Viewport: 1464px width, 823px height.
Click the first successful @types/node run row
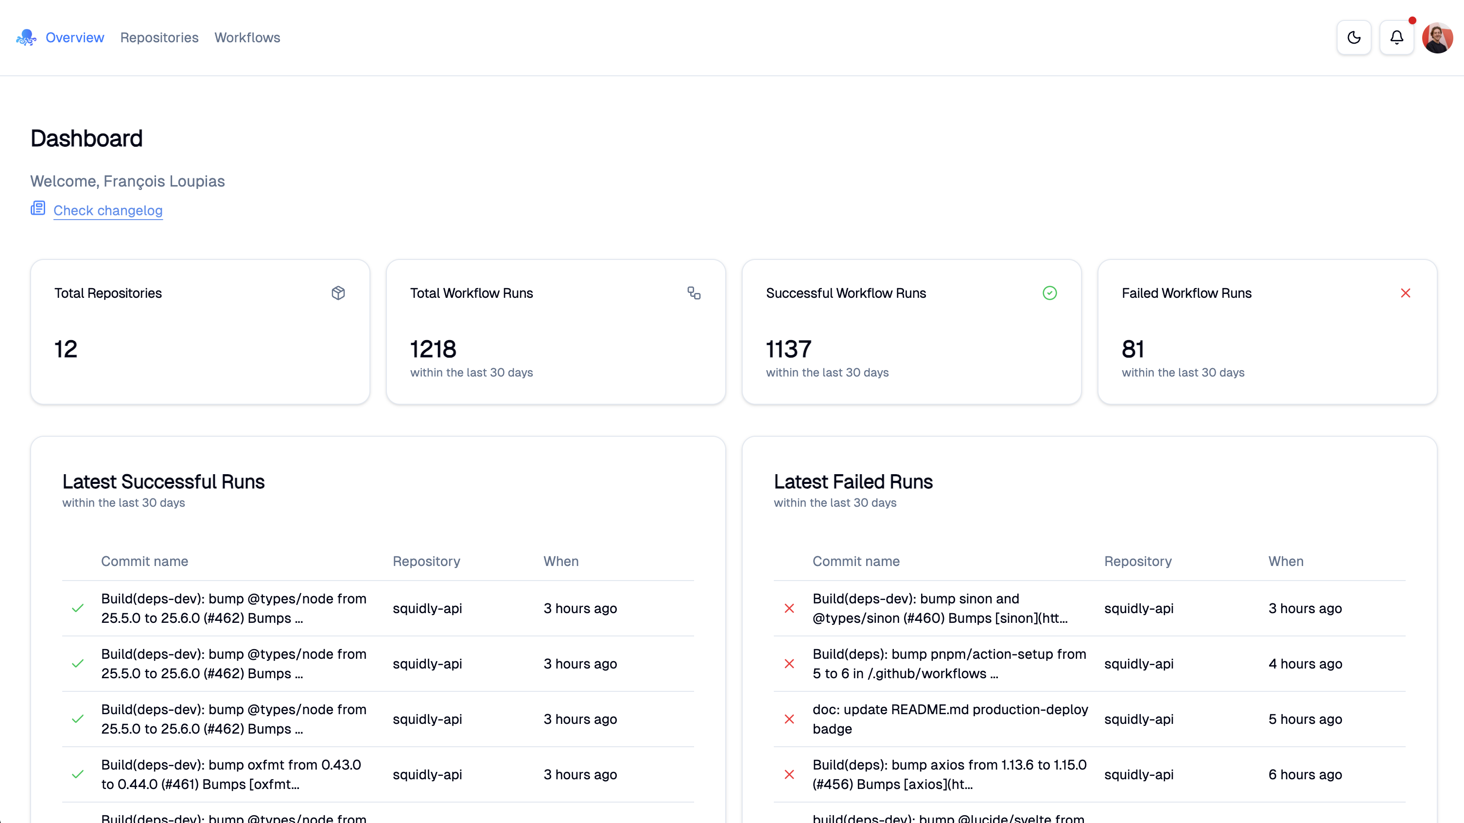[233, 608]
